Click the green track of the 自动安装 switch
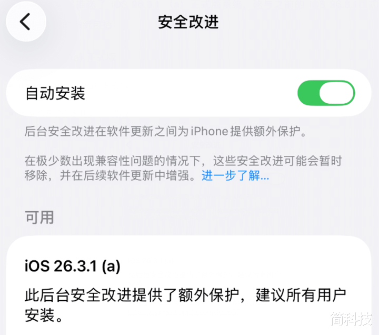Screen dimensions: 379x335 [308, 93]
